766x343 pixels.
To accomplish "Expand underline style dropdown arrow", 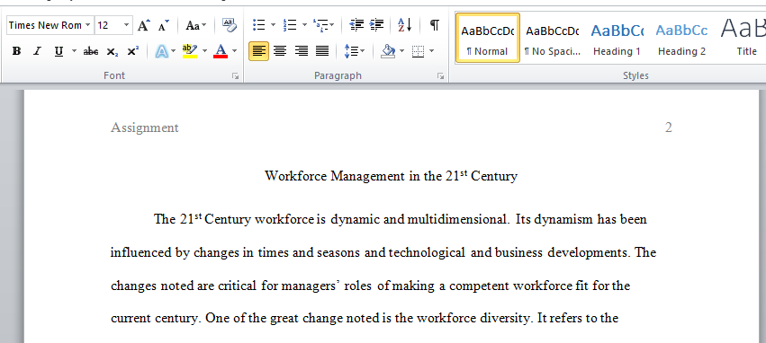I will [74, 51].
